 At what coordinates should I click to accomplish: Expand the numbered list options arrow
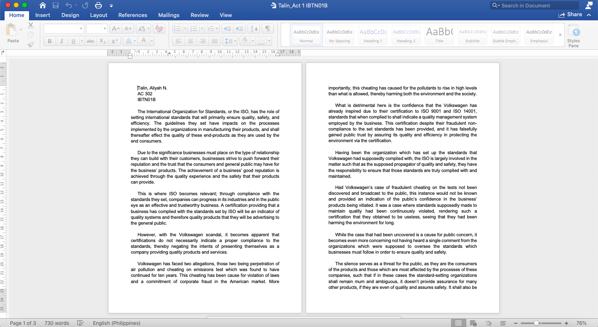(202, 29)
